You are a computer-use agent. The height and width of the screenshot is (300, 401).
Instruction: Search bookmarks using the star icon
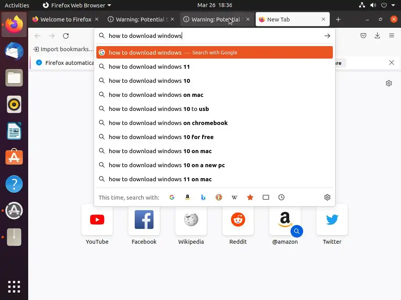coord(250,197)
